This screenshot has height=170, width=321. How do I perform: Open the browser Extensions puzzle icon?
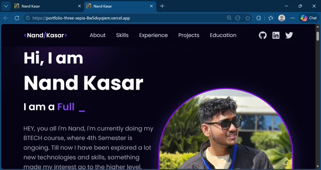pos(259,18)
